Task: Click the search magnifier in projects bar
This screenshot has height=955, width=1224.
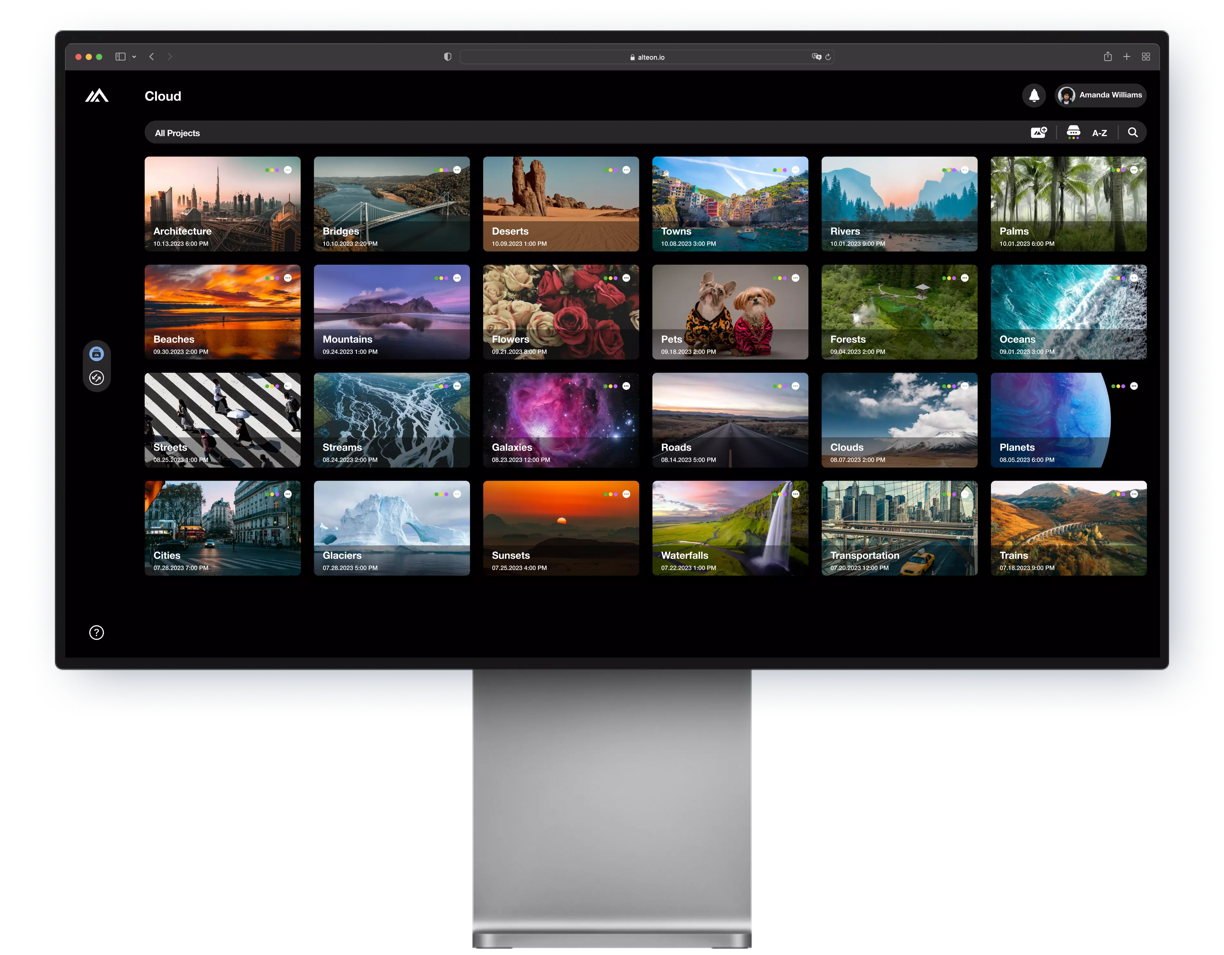Action: coord(1133,132)
